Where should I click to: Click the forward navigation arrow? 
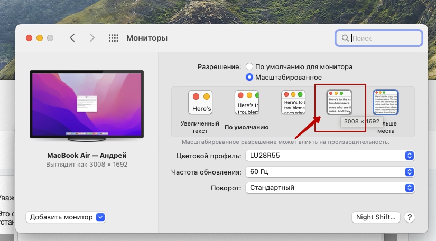pos(92,38)
